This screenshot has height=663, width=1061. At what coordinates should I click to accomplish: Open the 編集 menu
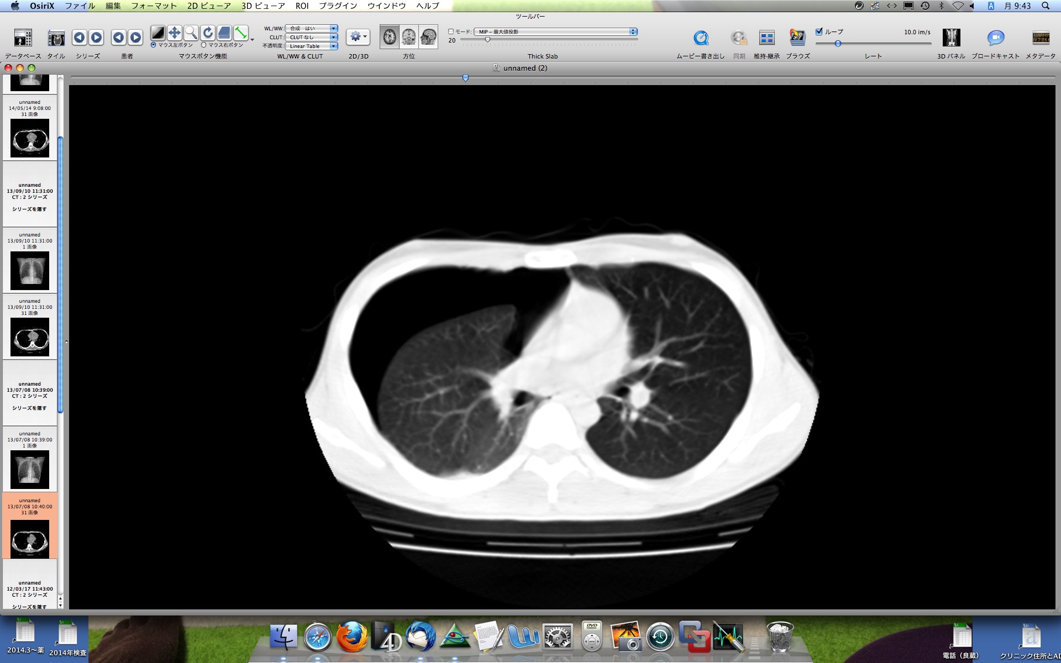(x=113, y=6)
